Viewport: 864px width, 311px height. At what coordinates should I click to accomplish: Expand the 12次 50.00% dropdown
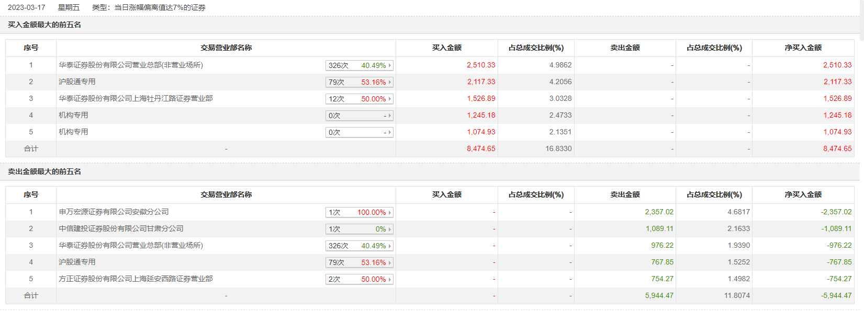point(359,99)
